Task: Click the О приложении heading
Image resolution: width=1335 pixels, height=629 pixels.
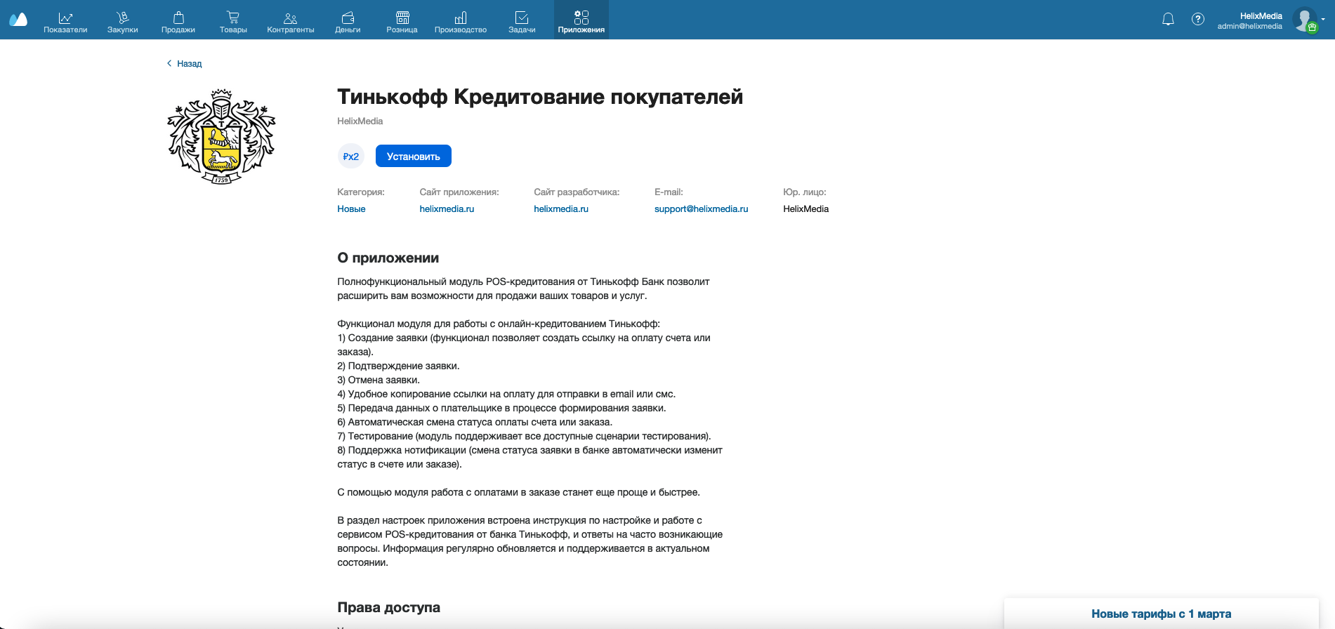Action: tap(388, 258)
